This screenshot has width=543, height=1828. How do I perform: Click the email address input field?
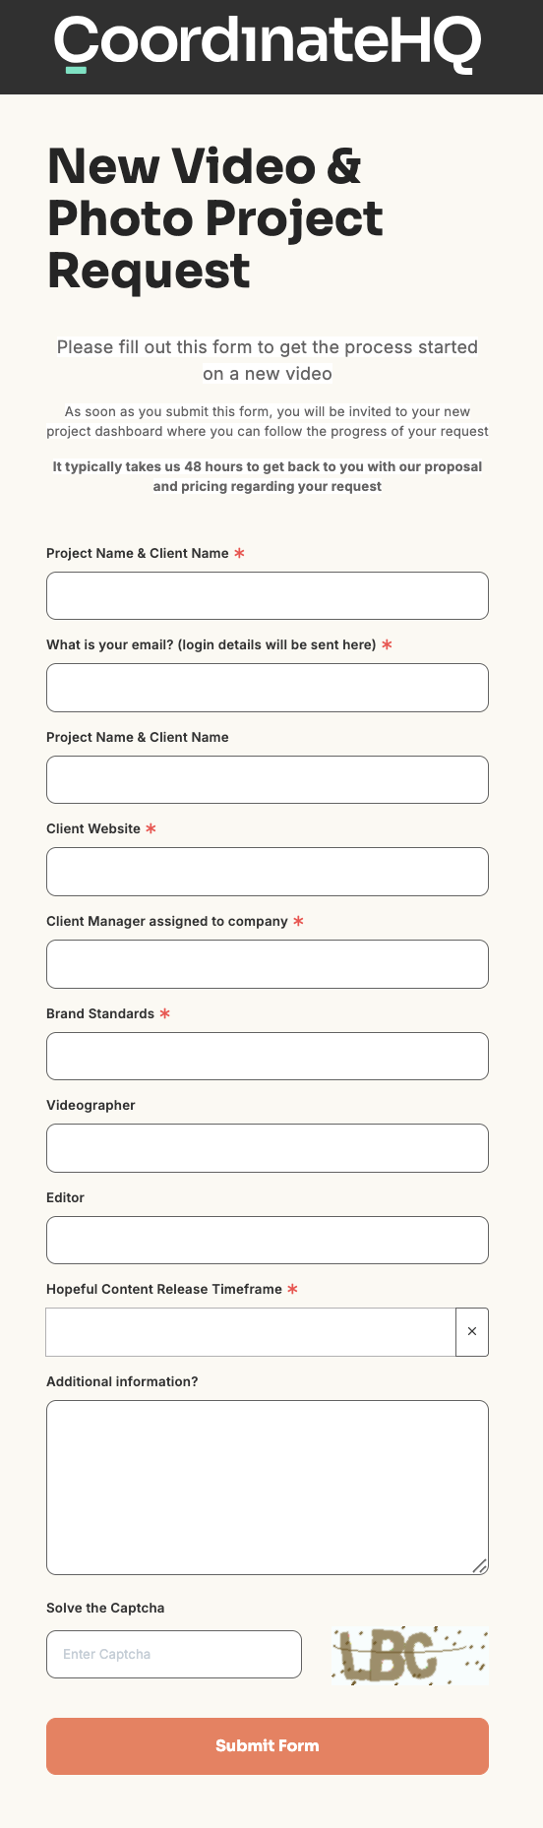click(268, 688)
